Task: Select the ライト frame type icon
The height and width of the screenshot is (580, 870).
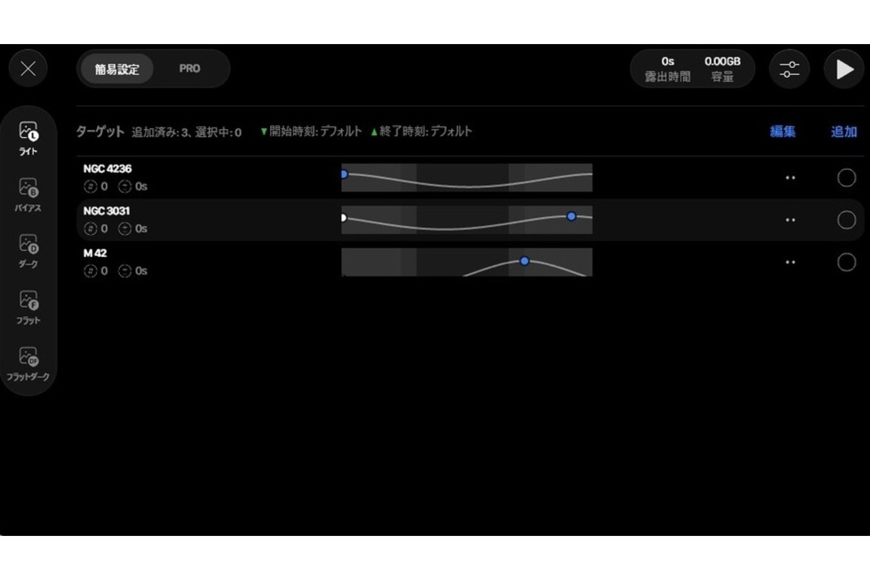Action: pyautogui.click(x=28, y=138)
